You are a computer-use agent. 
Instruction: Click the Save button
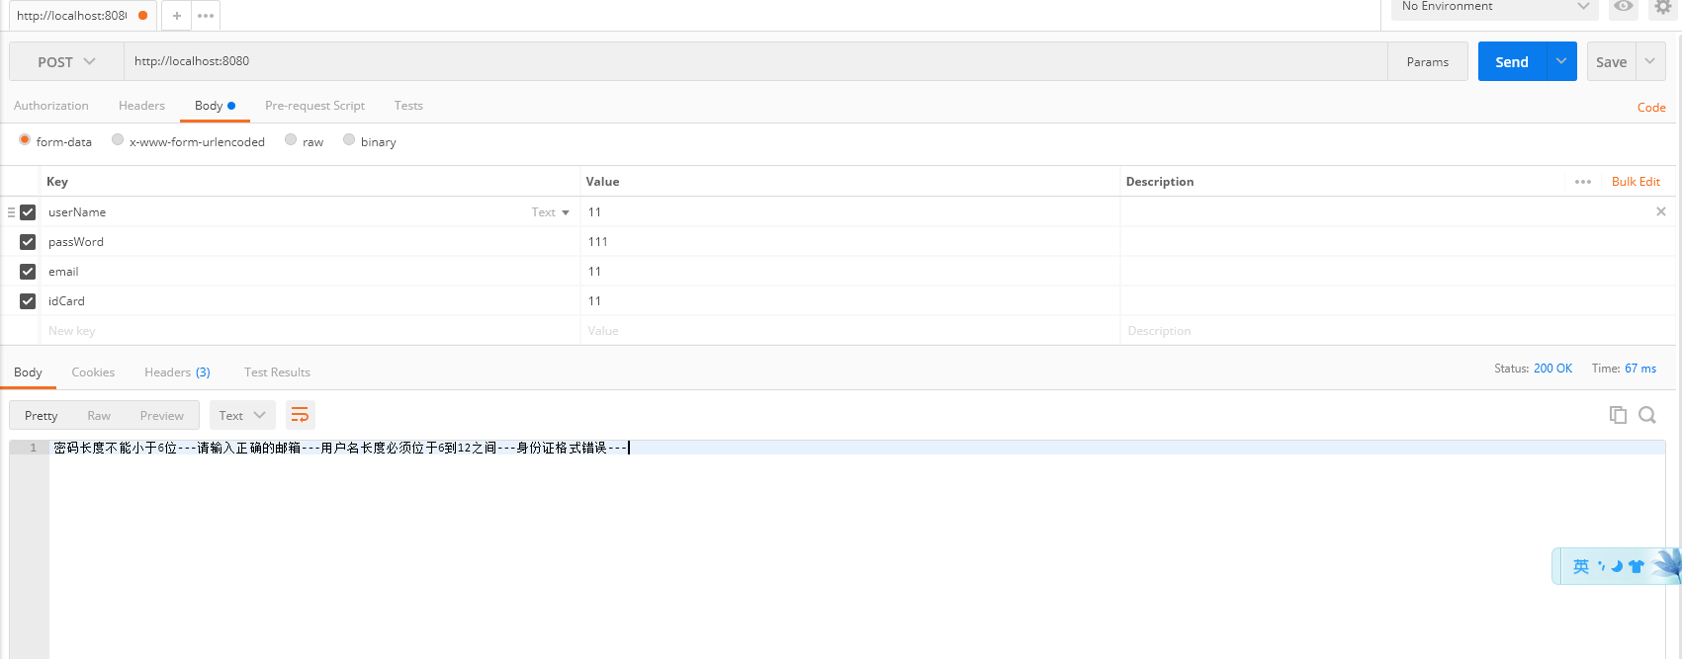(x=1611, y=61)
